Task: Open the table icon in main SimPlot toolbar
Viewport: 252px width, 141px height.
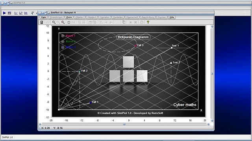Action: [9, 13]
